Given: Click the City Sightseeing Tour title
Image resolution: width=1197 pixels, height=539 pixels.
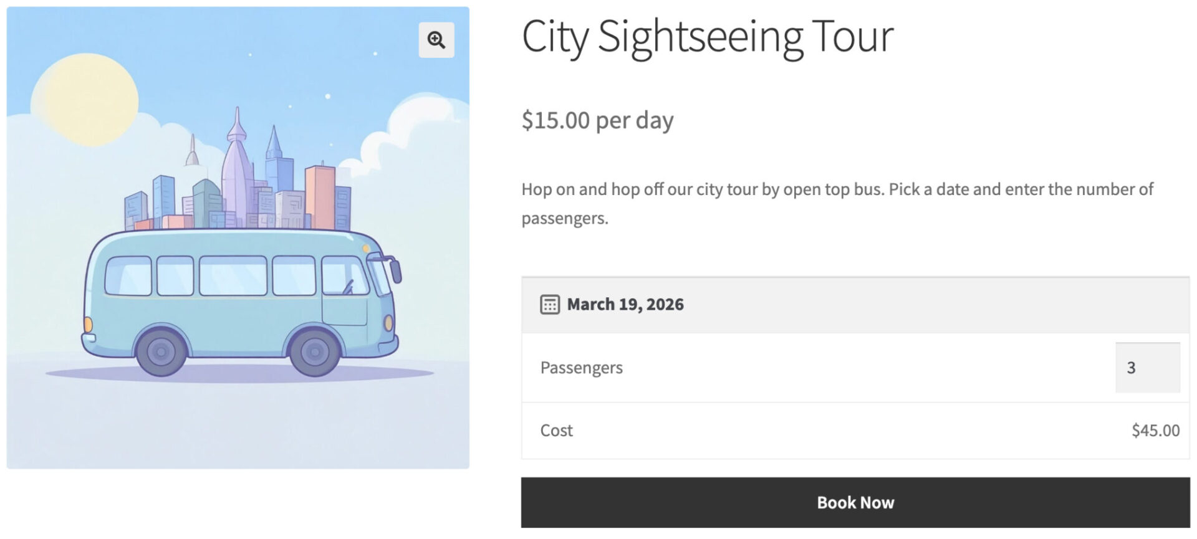Looking at the screenshot, I should 707,37.
